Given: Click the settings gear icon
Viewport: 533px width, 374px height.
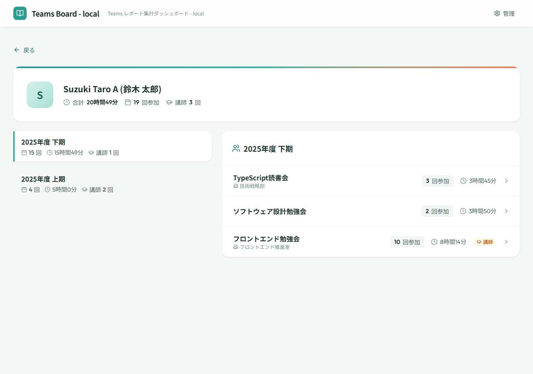Looking at the screenshot, I should click(497, 13).
